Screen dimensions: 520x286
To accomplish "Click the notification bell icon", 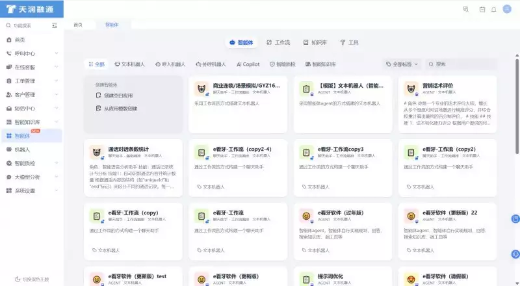I will pos(493,9).
